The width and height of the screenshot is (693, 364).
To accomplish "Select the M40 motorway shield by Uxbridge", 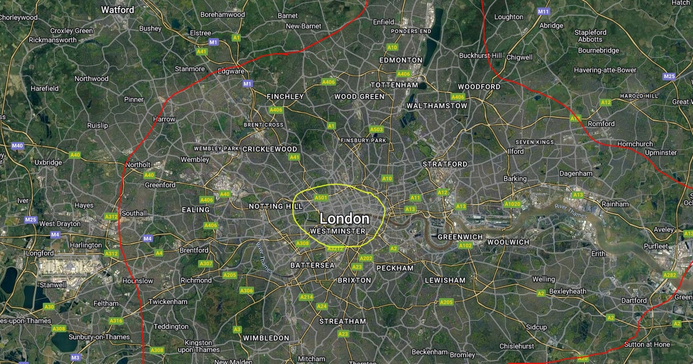I will tap(17, 146).
